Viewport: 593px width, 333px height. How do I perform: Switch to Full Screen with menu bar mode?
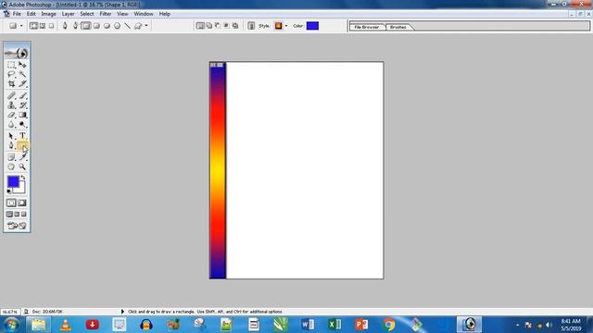pos(17,214)
